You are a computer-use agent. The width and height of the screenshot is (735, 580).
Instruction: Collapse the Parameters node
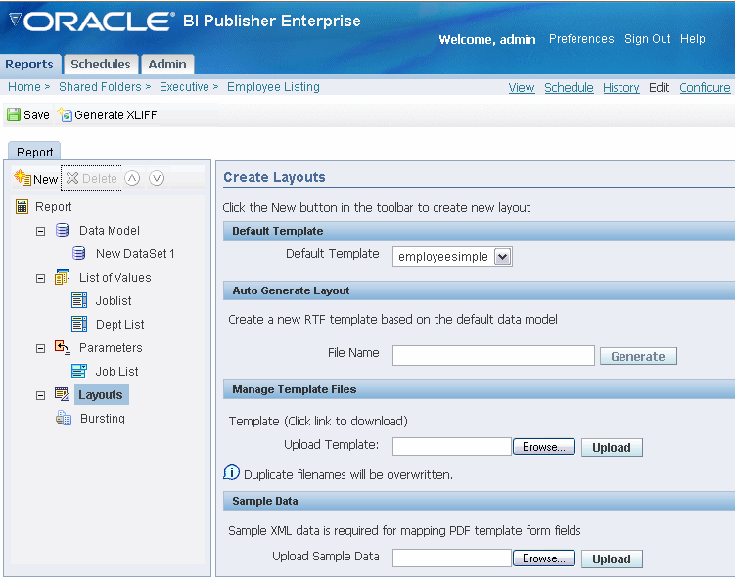41,348
